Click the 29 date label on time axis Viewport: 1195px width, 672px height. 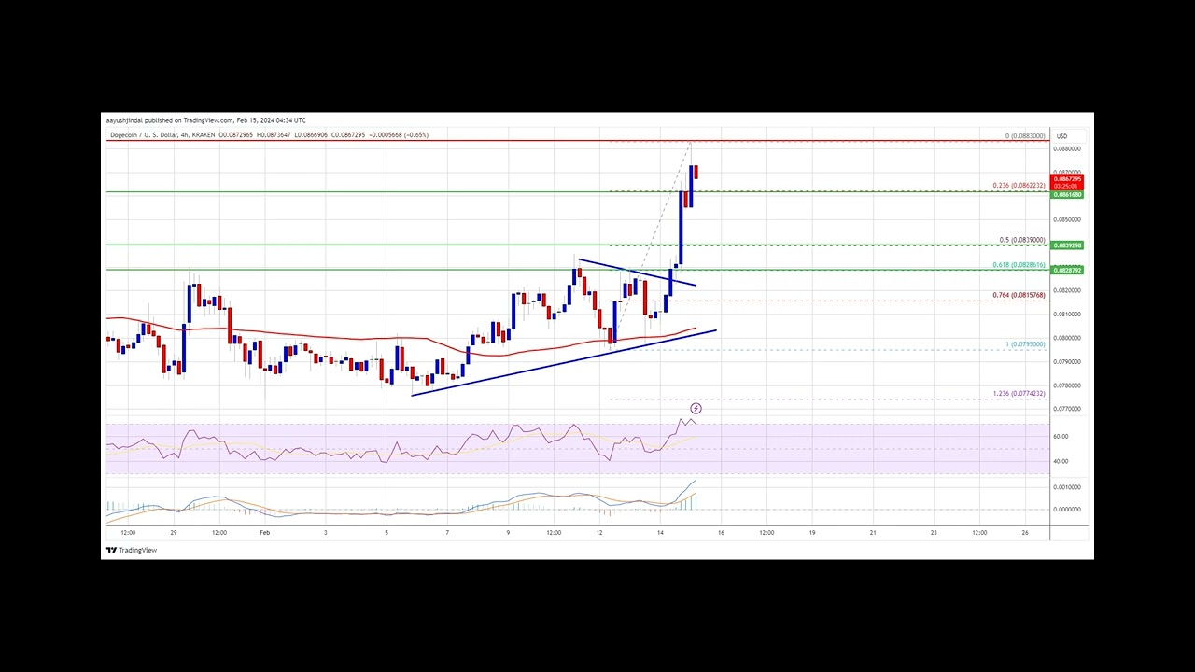coord(174,533)
